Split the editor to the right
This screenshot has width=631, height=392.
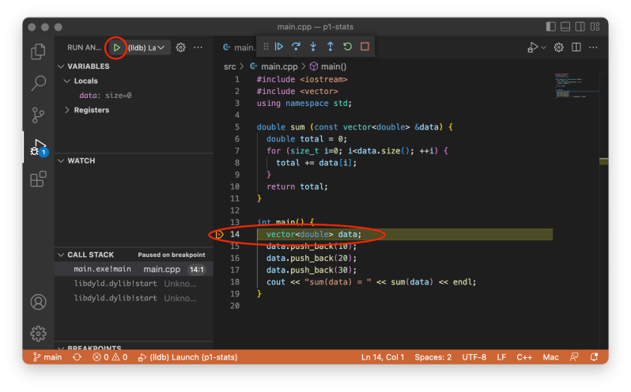(576, 47)
